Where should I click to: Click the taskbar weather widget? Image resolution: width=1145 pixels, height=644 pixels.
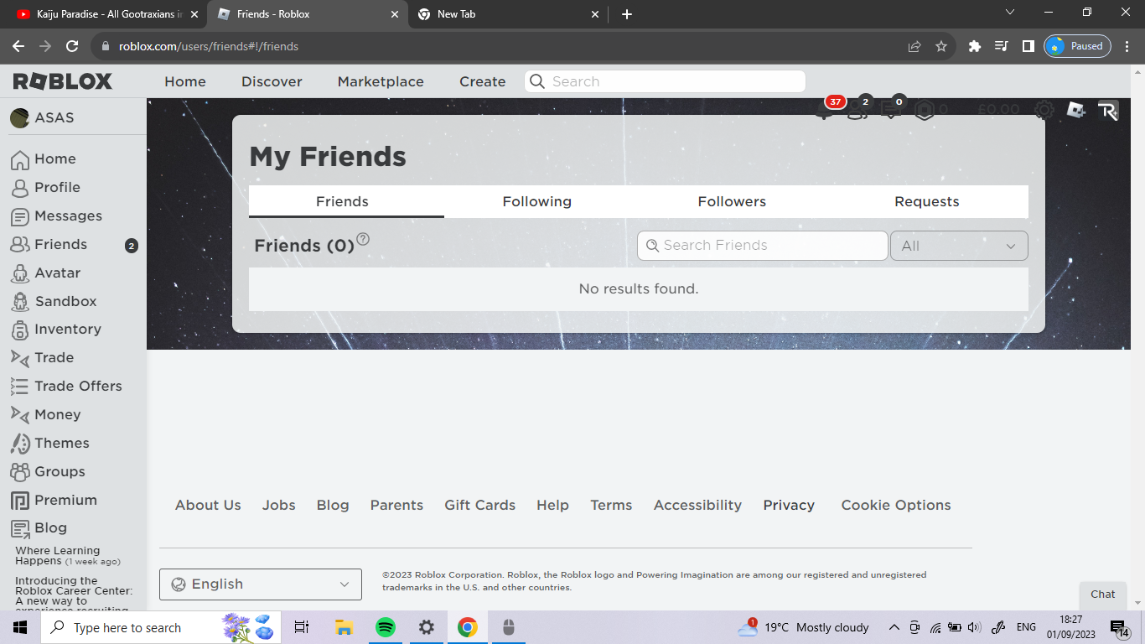point(803,627)
